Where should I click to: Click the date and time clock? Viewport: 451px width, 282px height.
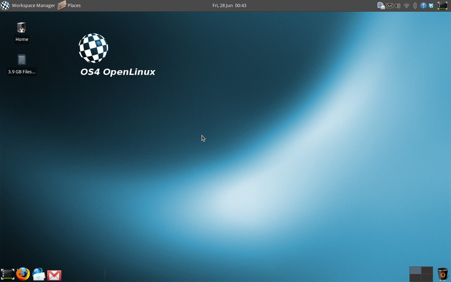229,5
